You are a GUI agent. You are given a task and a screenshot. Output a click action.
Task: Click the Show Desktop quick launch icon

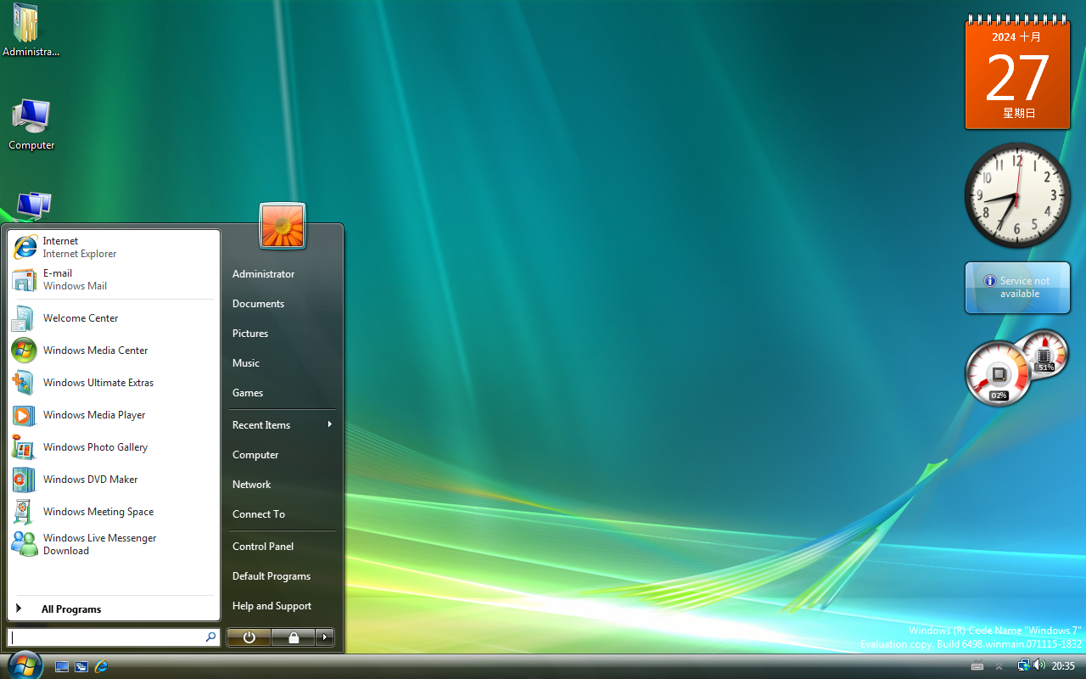[x=62, y=666]
